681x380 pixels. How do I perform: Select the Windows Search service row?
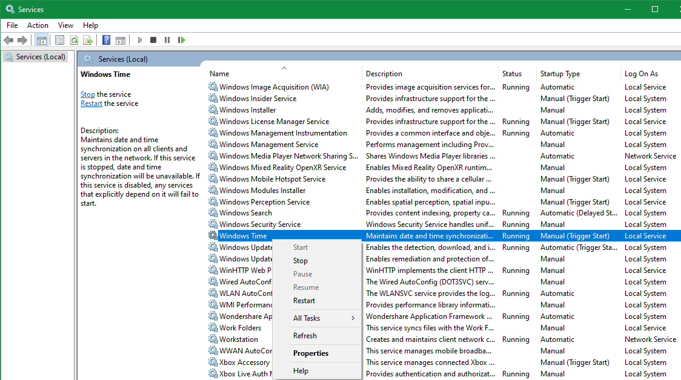point(254,212)
